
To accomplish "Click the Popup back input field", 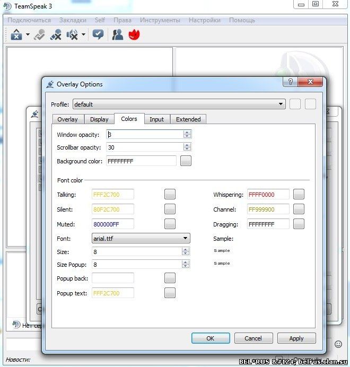I will pyautogui.click(x=113, y=278).
